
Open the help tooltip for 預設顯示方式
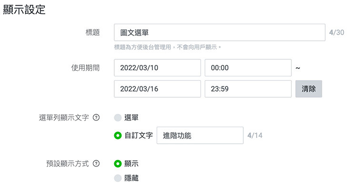(x=96, y=164)
